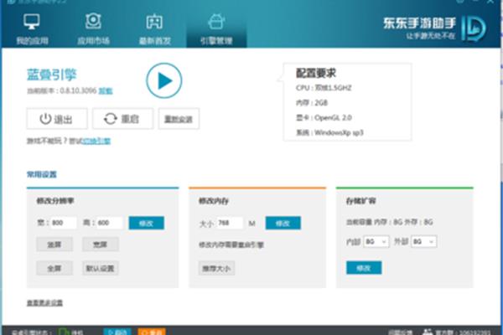Choose the 全屏 fullscreen preset
The width and height of the screenshot is (503, 335).
coord(54,268)
